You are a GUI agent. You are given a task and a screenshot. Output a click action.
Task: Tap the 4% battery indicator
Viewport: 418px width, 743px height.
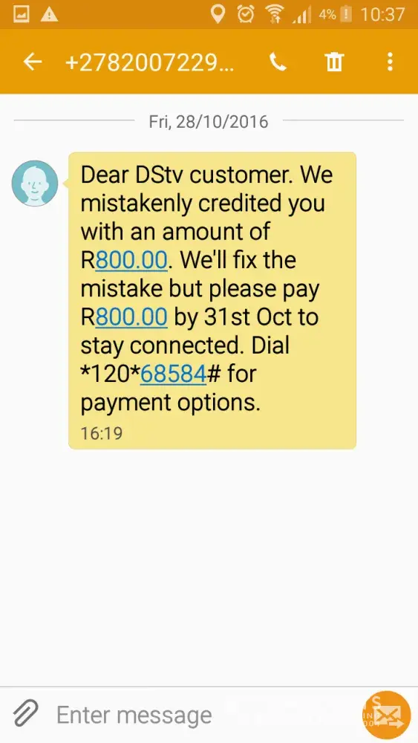pos(335,14)
